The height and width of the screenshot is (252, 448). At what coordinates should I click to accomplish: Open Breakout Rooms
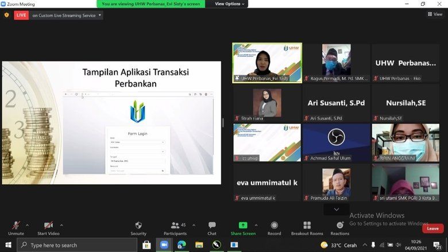click(x=307, y=228)
